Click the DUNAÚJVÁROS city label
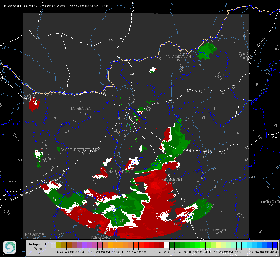 click(x=116, y=172)
